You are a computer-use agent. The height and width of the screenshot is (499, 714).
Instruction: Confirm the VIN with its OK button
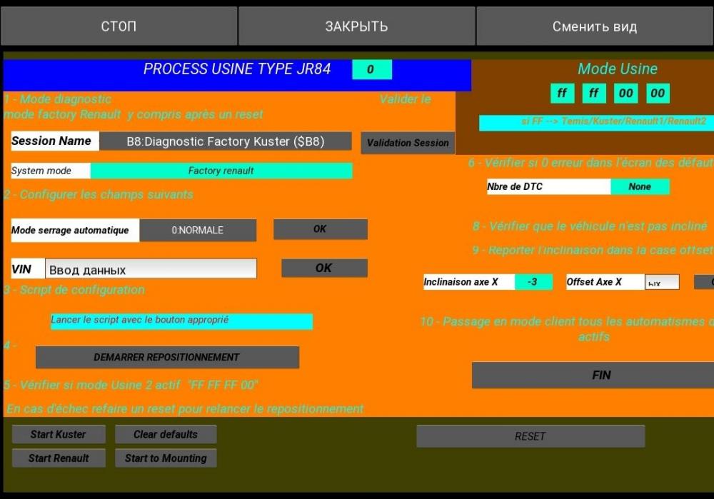tap(324, 268)
